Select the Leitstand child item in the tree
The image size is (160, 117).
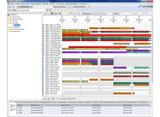(x=17, y=25)
